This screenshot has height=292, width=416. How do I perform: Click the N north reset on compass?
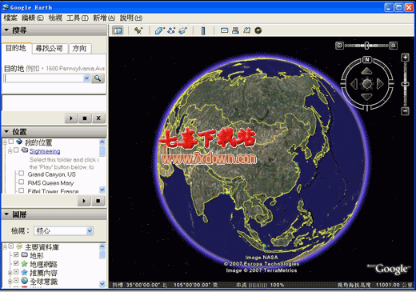367,59
